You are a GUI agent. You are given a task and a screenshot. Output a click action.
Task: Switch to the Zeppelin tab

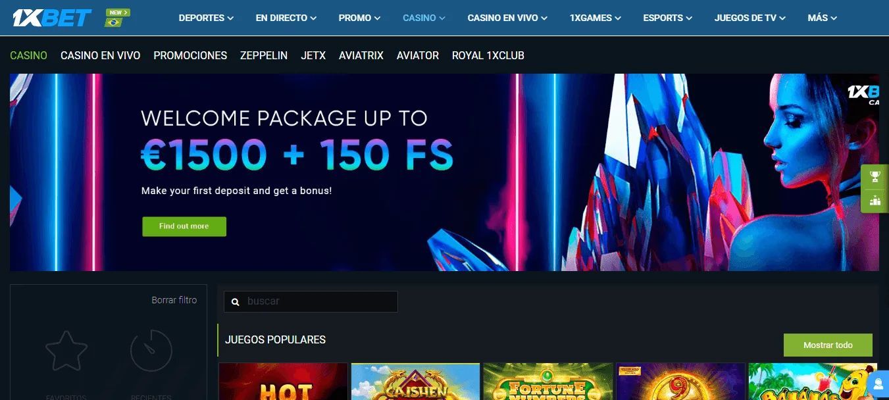coord(264,56)
